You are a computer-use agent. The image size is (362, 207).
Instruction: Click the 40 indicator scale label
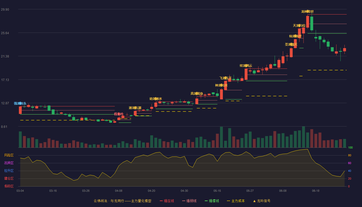(x=349, y=171)
